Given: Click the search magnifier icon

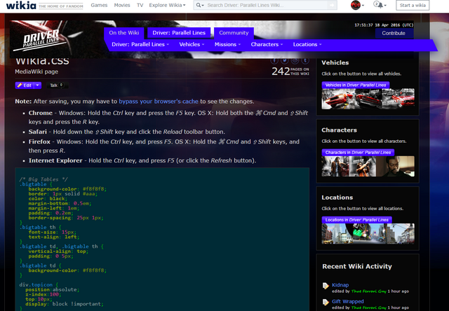Looking at the screenshot, I should point(199,5).
